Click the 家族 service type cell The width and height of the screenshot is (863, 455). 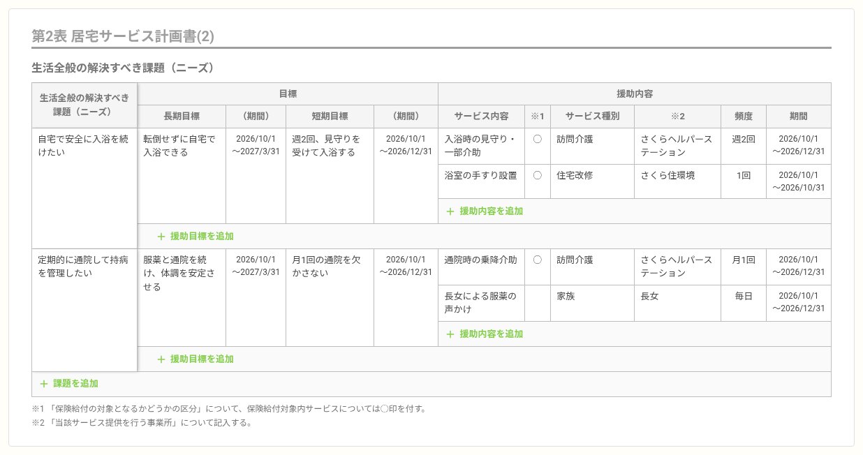pyautogui.click(x=592, y=303)
